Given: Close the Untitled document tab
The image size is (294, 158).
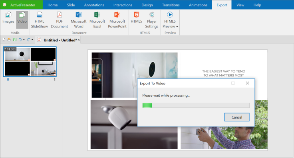Looking at the screenshot, I should (x=79, y=40).
